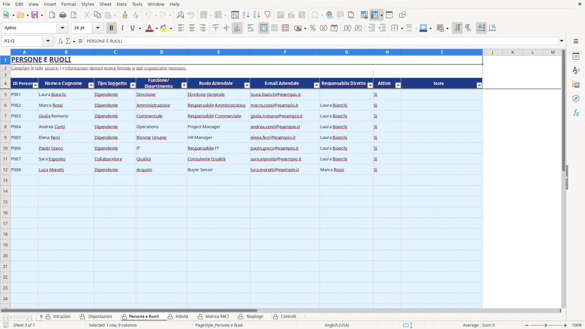Apply the red font color swatch
Screen dimensions: 585x329
click(x=149, y=28)
